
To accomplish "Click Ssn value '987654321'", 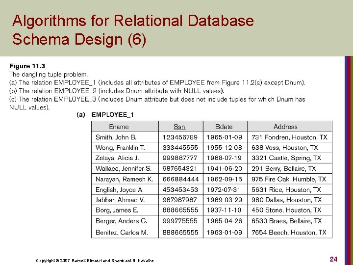I will pos(180,168).
